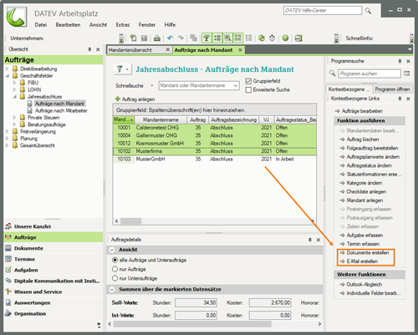Screen dimensions: 418x335
Task: Click the Dokumente erstellen link
Action: coord(368,252)
